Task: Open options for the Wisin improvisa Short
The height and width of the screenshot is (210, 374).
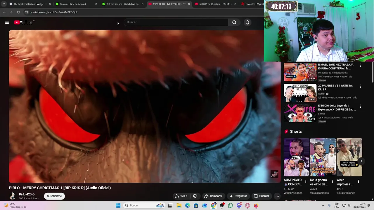Action: pos(359,181)
